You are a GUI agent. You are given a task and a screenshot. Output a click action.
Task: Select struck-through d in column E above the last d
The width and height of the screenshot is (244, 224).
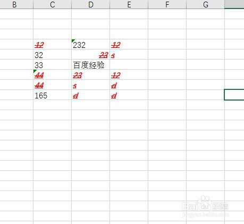point(129,85)
